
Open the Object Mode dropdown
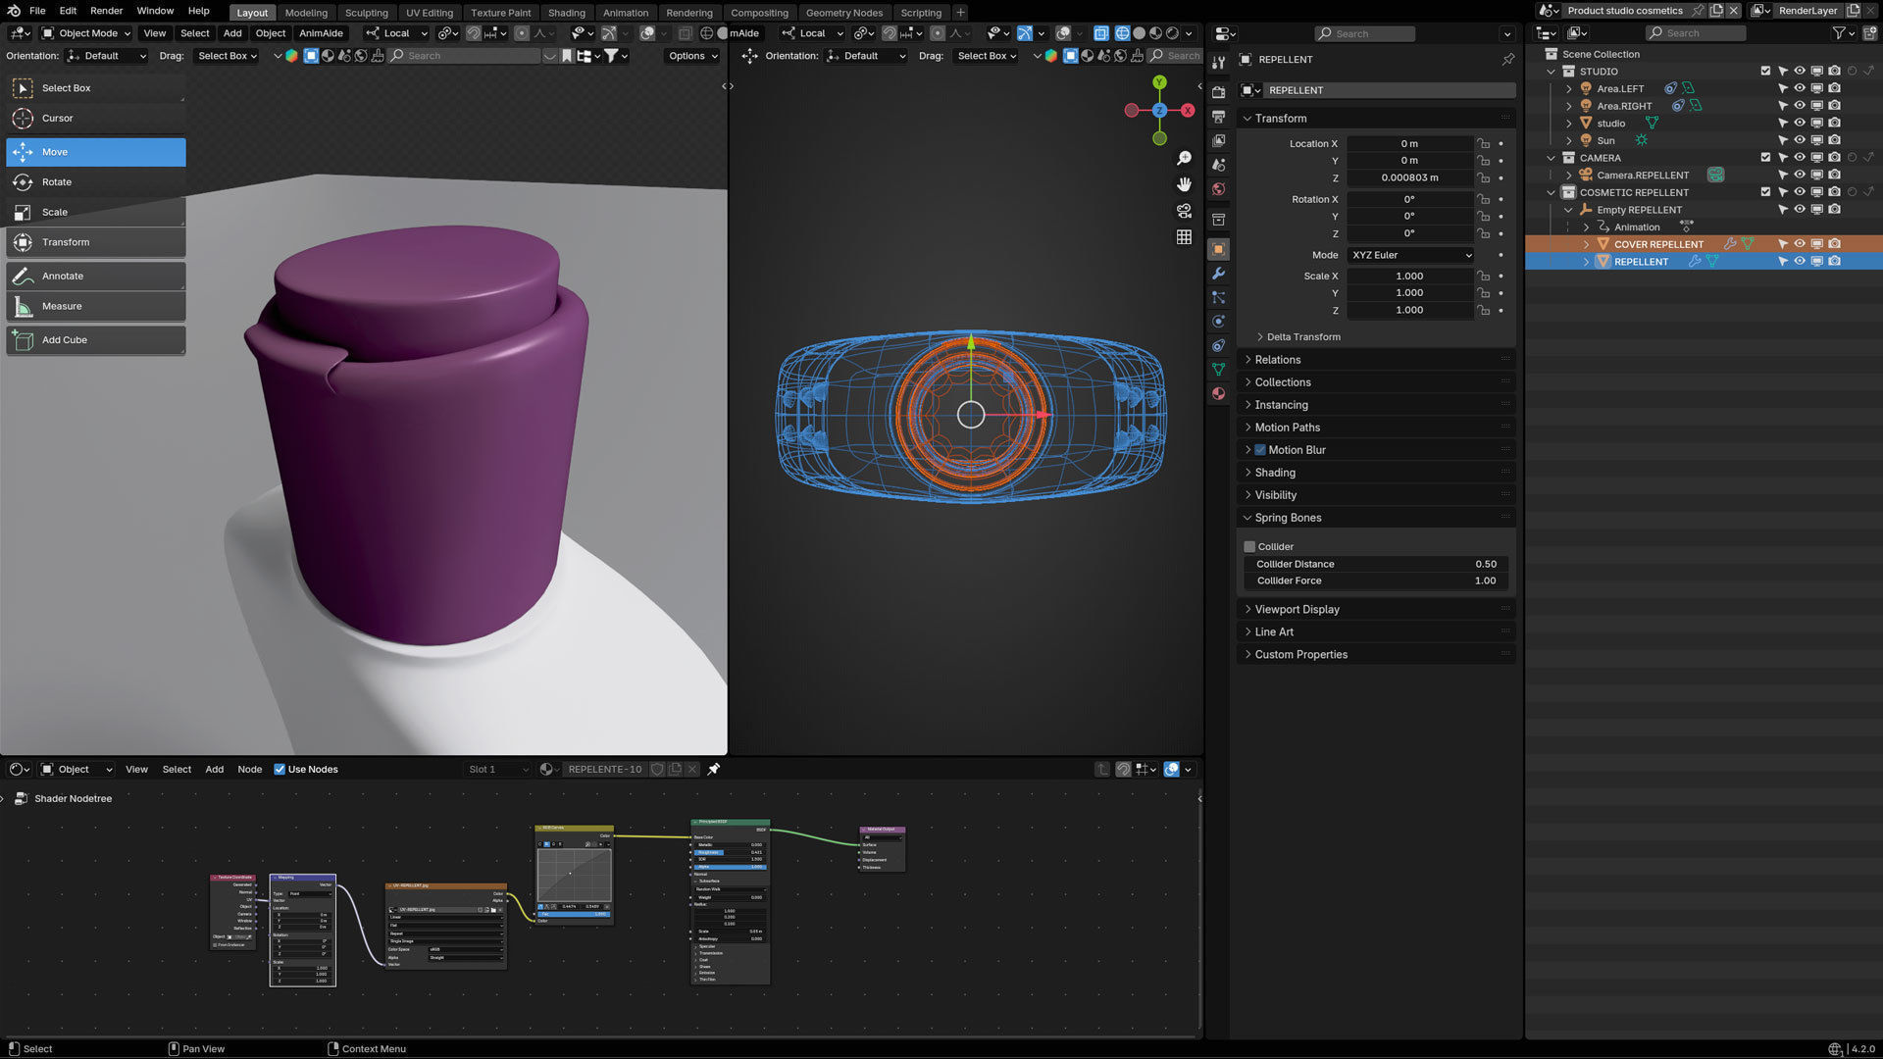(x=86, y=33)
